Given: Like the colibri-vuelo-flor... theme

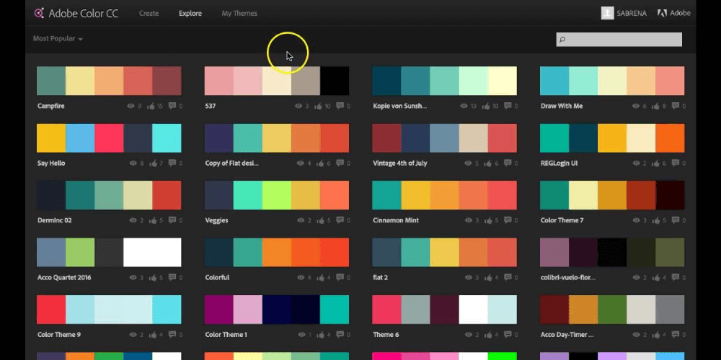Looking at the screenshot, I should (x=657, y=277).
